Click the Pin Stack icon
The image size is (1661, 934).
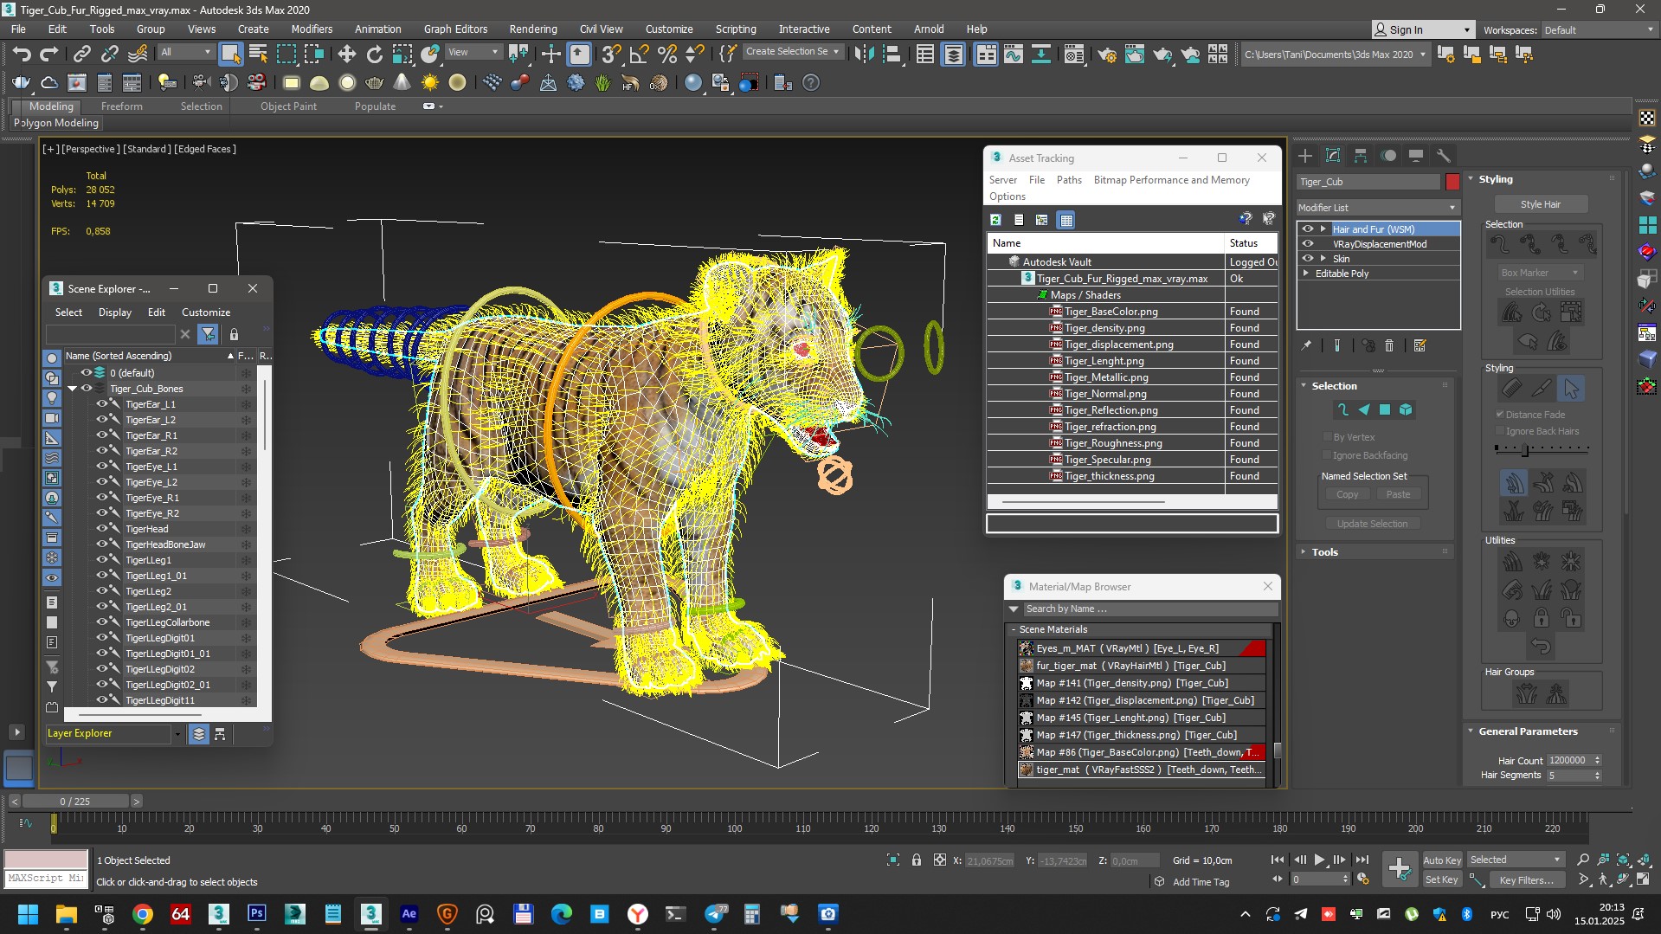click(x=1306, y=345)
